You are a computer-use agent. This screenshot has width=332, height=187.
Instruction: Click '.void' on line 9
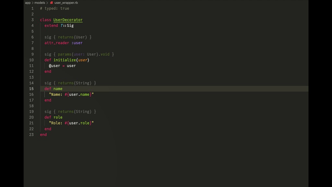pos(104,54)
